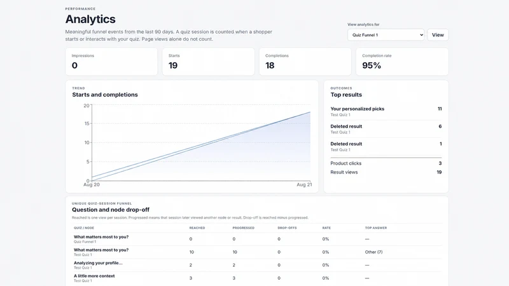Click the 20 label on chart y-axis
Viewport: 509px width, 286px height.
coord(87,106)
